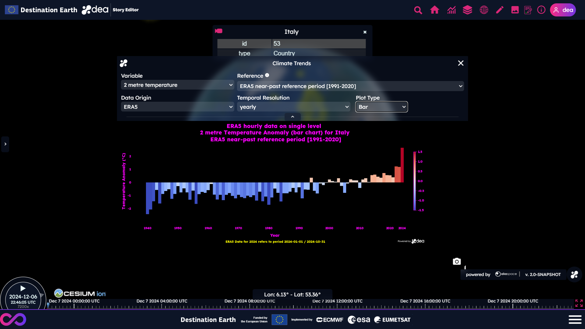Click timeline at Dec 7 12:00:00 UTC
The height and width of the screenshot is (329, 585).
click(x=337, y=306)
